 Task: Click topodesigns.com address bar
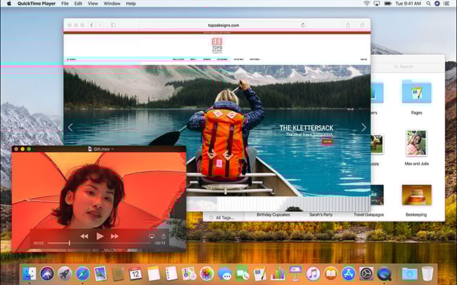click(x=224, y=25)
